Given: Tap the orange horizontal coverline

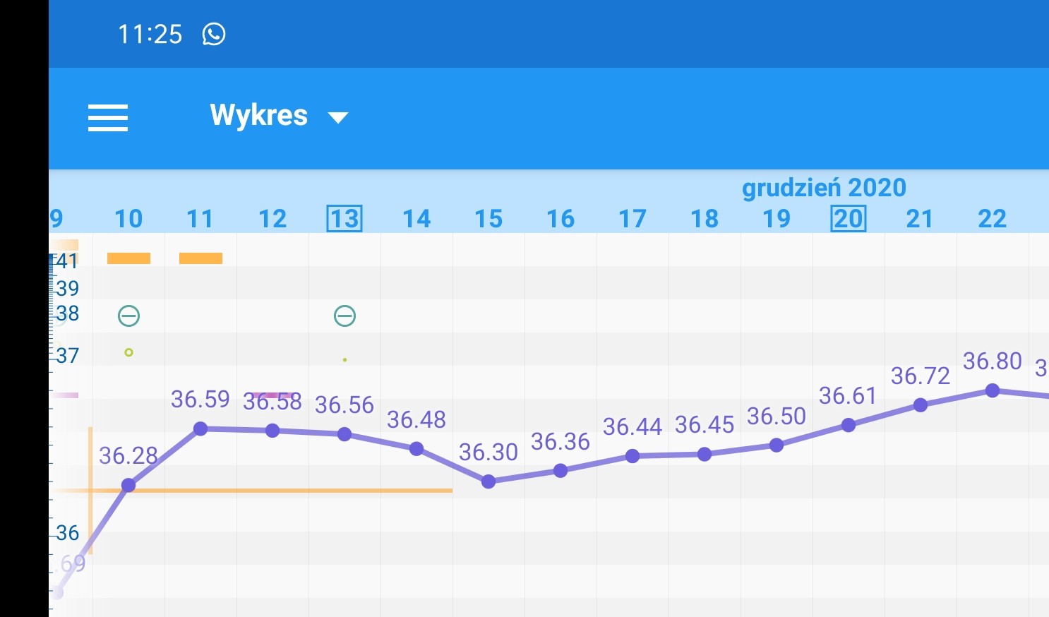Looking at the screenshot, I should (x=282, y=490).
